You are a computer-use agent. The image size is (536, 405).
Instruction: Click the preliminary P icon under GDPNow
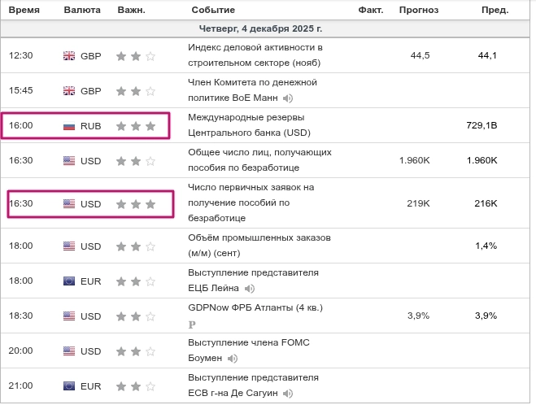coord(192,324)
